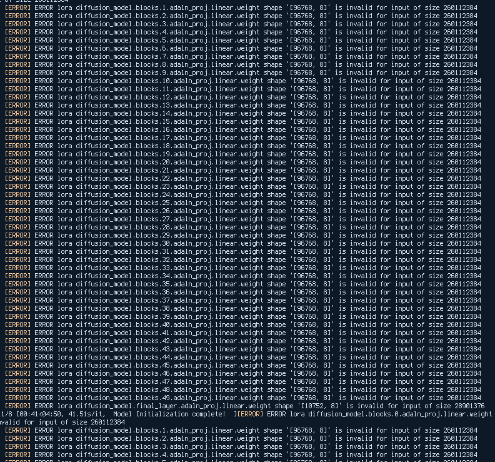
Task: Select the row for blocks.37.adaln_proj
Action: [x=242, y=300]
